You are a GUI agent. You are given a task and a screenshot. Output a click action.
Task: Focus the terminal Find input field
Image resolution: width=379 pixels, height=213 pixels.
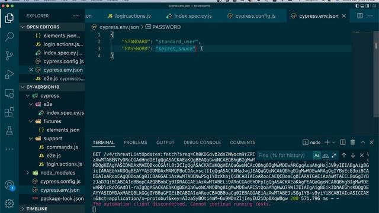284,155
